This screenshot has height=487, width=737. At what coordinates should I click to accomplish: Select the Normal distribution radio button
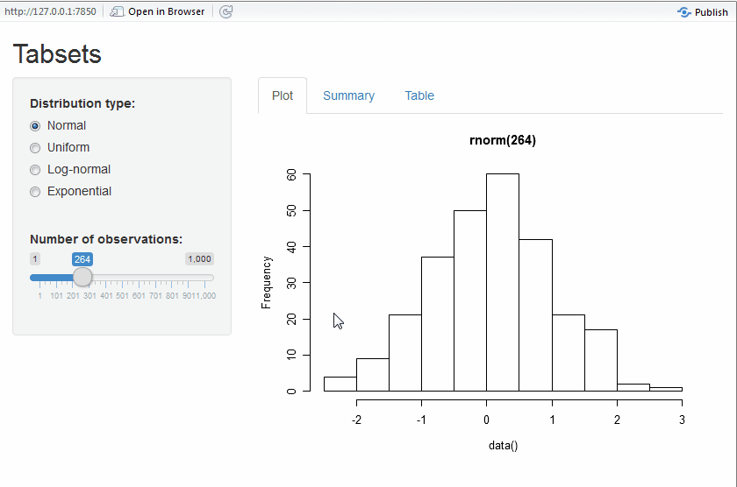click(35, 126)
